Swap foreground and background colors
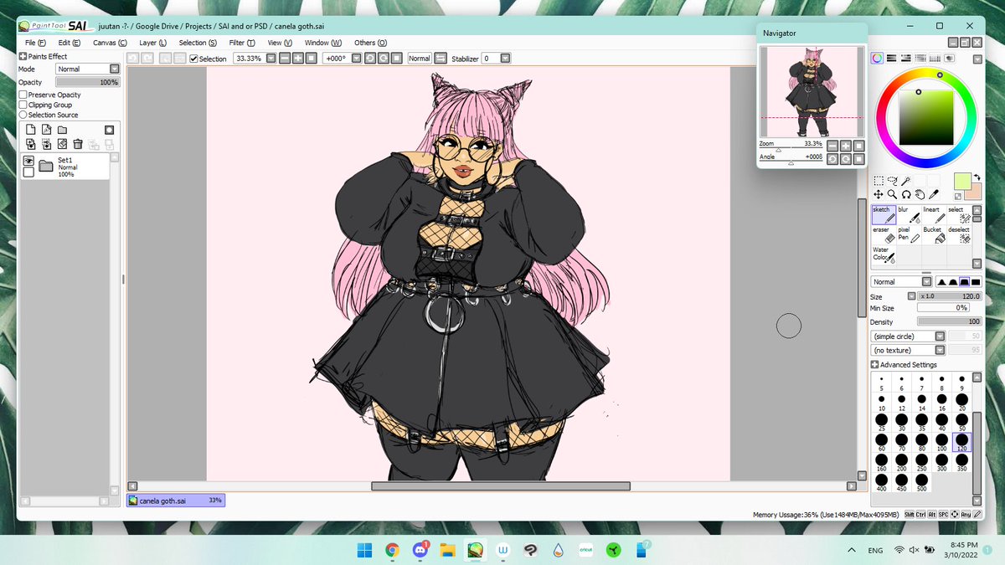Image resolution: width=1005 pixels, height=565 pixels. (x=977, y=177)
